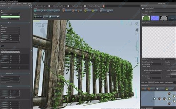Close the active document tab with red button
The width and height of the screenshot is (176, 109).
[104, 6]
